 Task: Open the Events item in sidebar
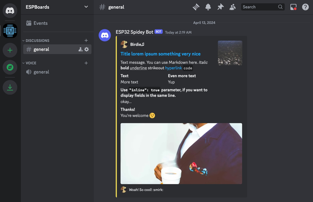click(40, 23)
